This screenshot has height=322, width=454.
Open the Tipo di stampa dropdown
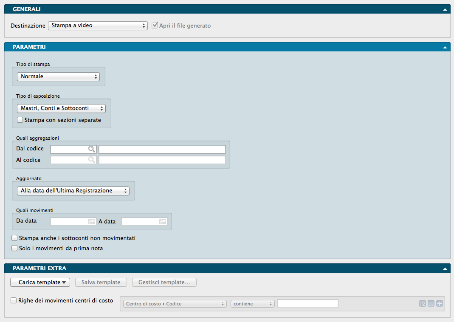pos(58,76)
